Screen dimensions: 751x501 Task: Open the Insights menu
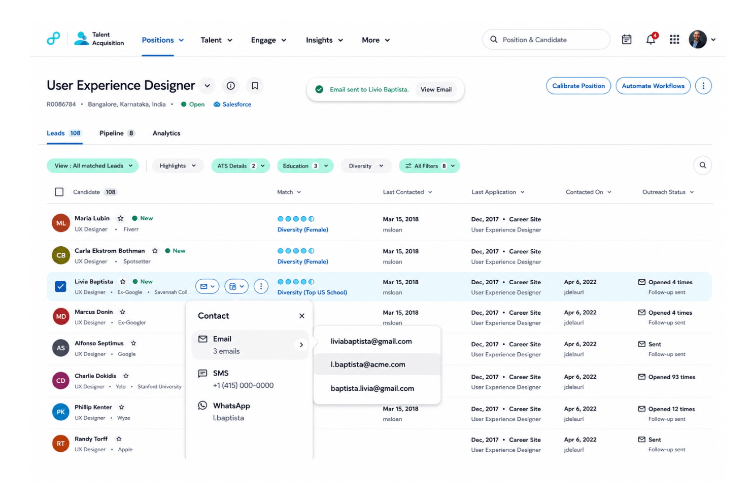pos(324,40)
